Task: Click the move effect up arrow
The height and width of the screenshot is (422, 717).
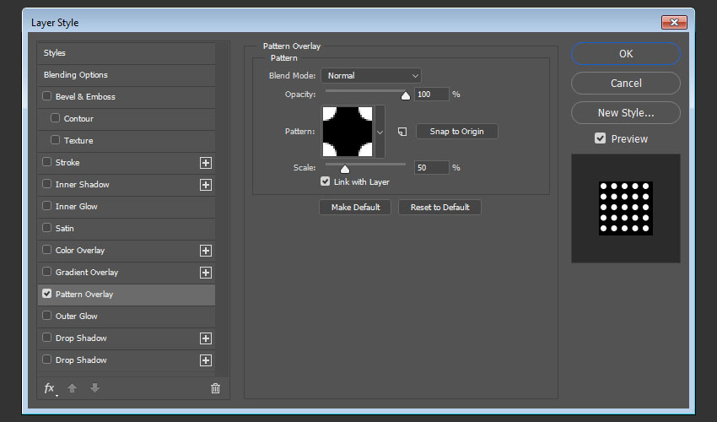Action: 73,388
